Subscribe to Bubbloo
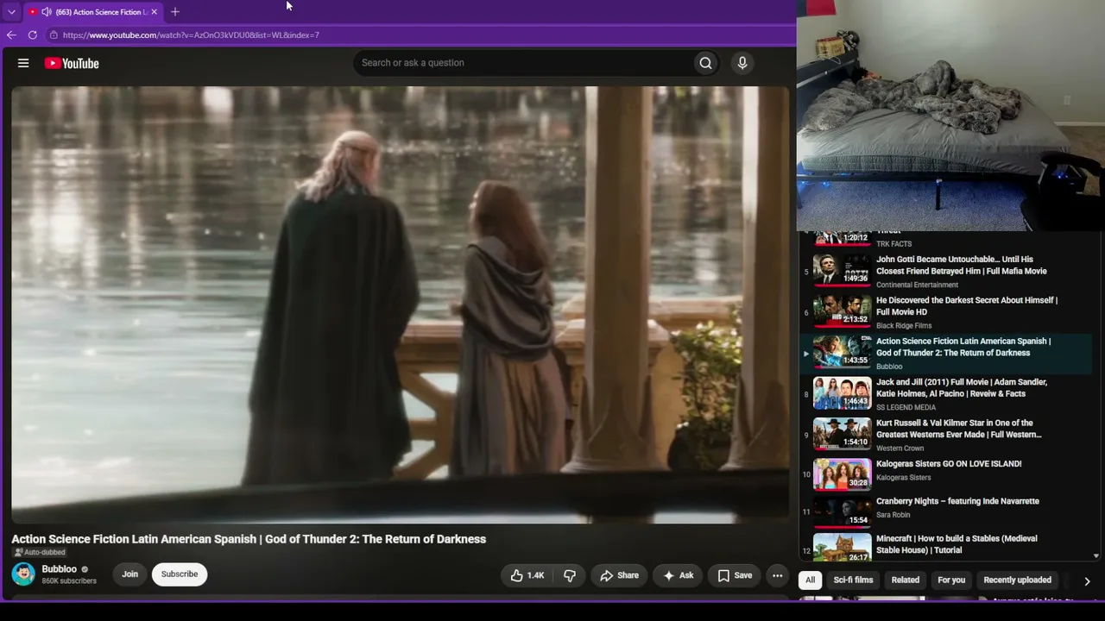 pos(180,574)
